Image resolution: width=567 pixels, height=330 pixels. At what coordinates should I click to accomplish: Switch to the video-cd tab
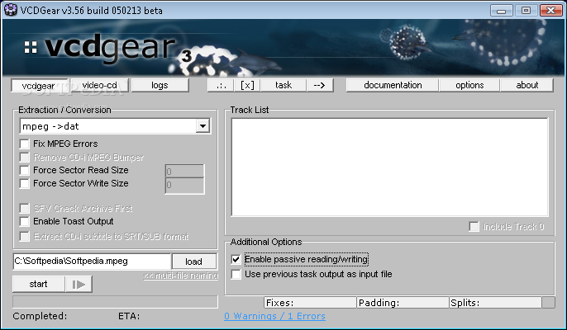click(99, 85)
